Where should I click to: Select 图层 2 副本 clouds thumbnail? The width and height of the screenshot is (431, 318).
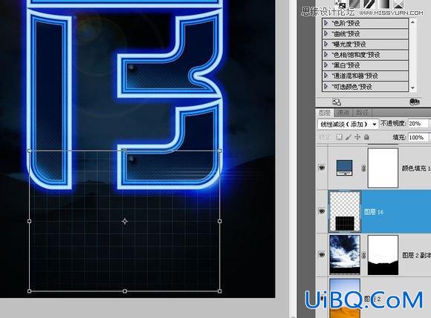tap(345, 255)
